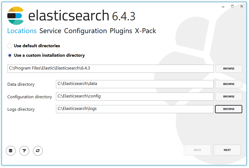Browse for the Configuration directory
The height and width of the screenshot is (168, 249).
pyautogui.click(x=229, y=97)
